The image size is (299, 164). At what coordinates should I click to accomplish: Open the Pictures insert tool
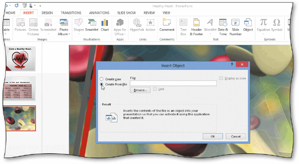click(20, 25)
